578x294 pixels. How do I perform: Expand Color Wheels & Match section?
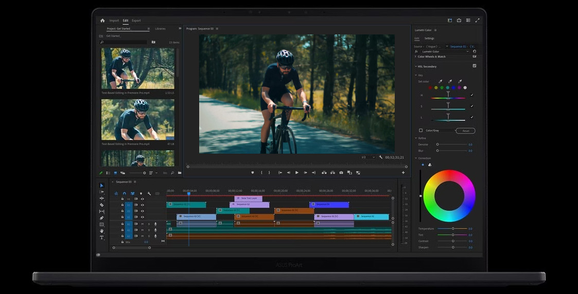(416, 57)
